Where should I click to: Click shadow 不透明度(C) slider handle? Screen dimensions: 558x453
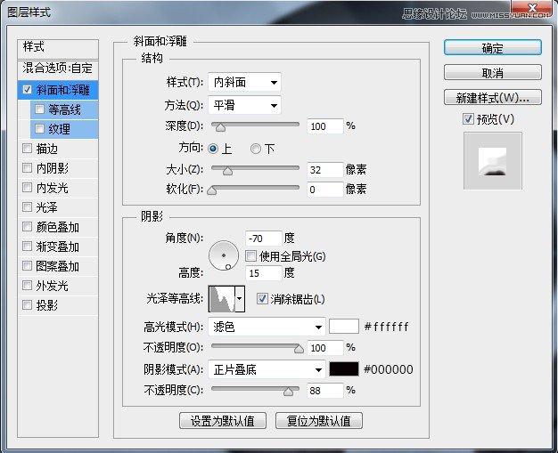[288, 392]
